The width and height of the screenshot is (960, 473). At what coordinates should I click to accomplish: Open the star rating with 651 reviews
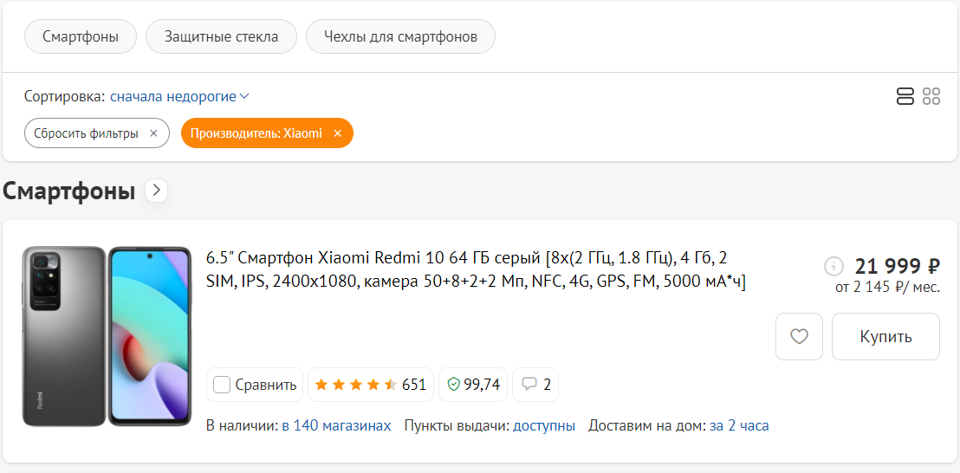[370, 384]
